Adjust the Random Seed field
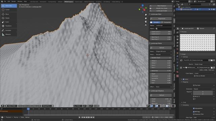This screenshot has width=216, height=121. [x=161, y=58]
